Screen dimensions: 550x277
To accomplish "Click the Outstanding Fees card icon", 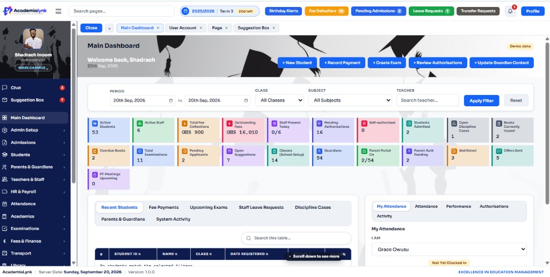I will coord(229,123).
